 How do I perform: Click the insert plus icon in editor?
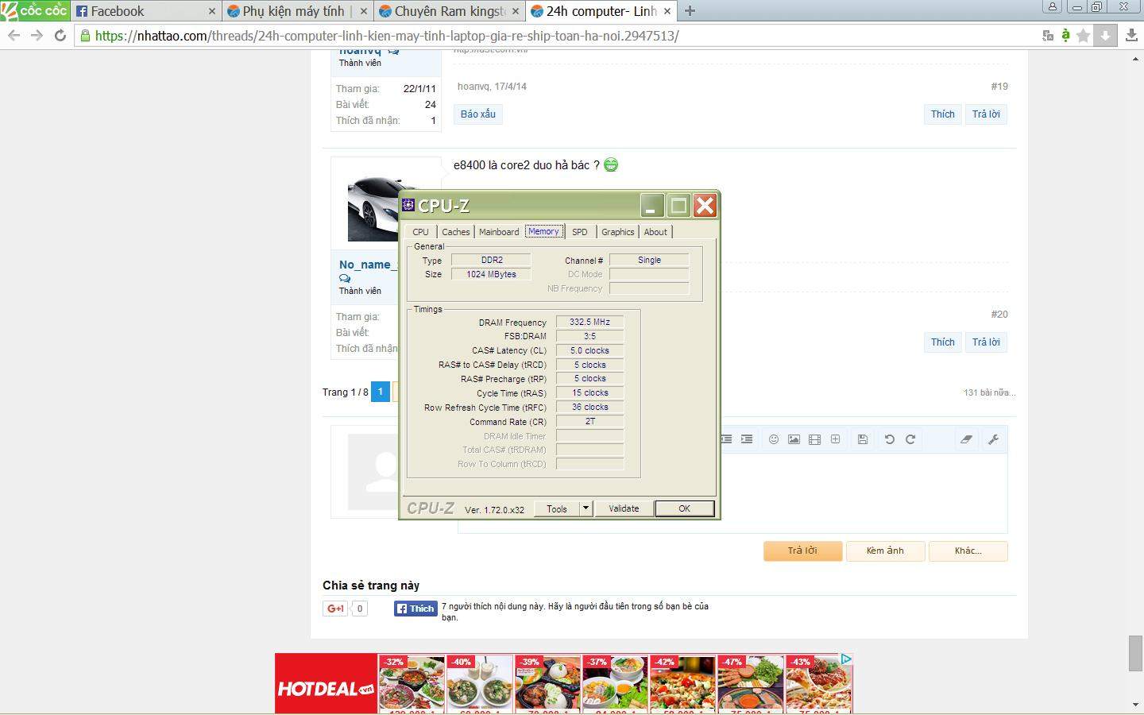point(835,439)
